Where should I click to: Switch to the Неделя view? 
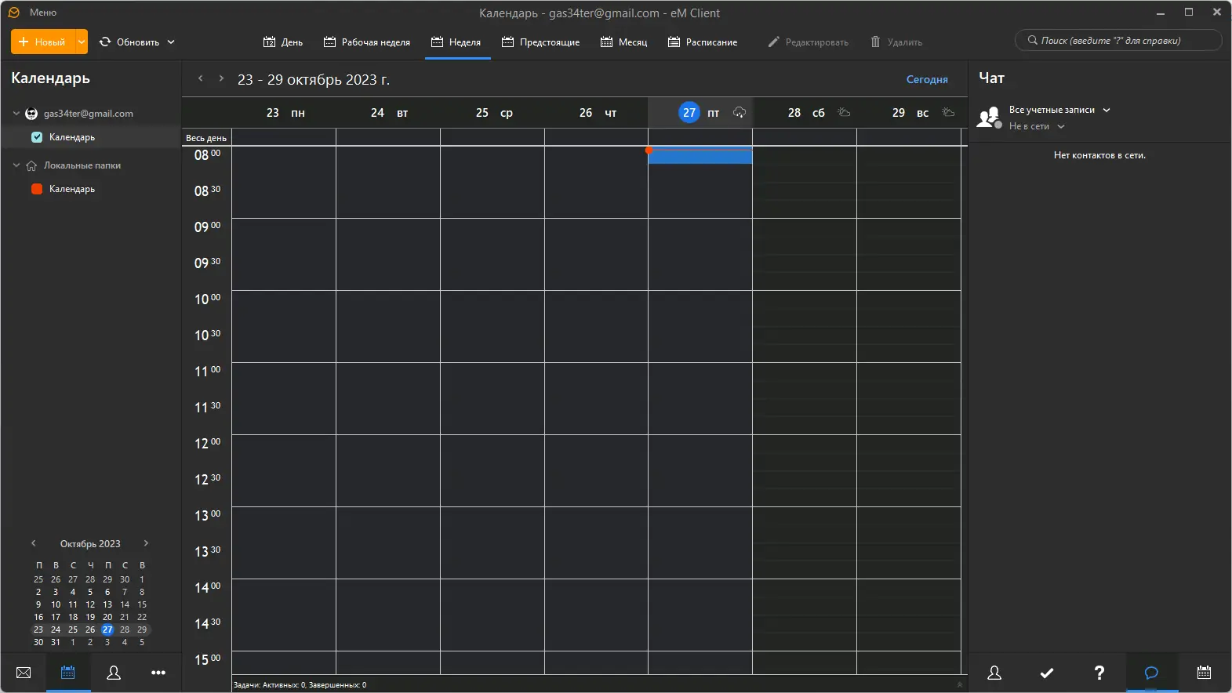click(x=456, y=42)
